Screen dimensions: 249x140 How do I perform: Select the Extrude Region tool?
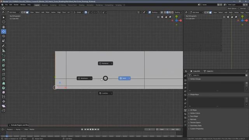4,61
